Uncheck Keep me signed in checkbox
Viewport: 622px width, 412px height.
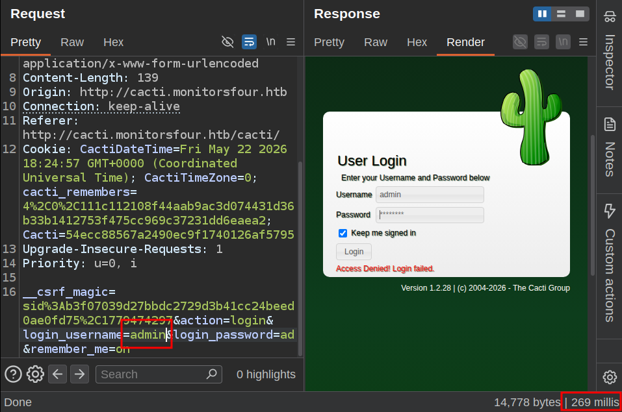point(343,233)
